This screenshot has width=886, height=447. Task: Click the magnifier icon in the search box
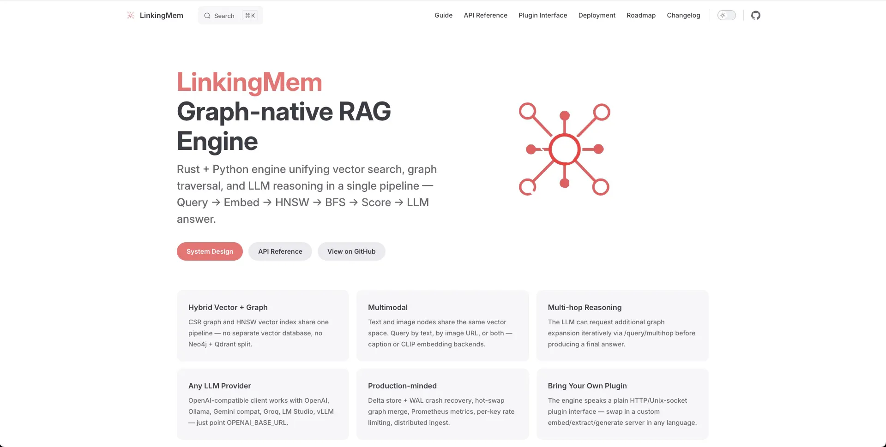point(207,16)
